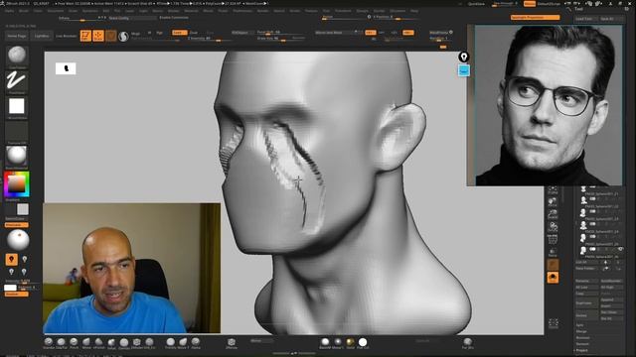Expand the Merge section in Subtool panel
Viewport: 636px width, 357px height.
(x=581, y=331)
